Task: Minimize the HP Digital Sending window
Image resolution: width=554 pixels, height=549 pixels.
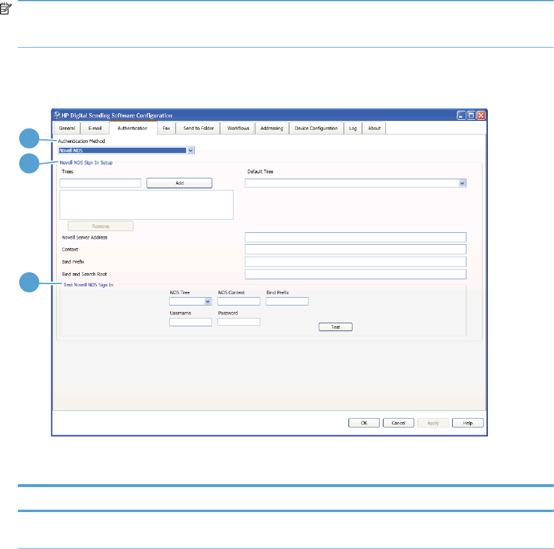Action: [461, 115]
